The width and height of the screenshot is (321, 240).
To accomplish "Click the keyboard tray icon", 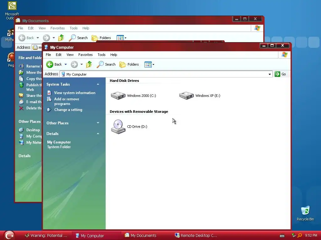I will [x=282, y=236].
